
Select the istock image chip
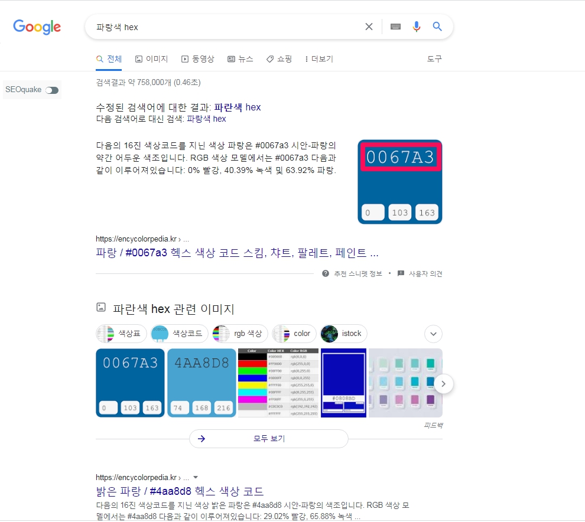pos(343,334)
